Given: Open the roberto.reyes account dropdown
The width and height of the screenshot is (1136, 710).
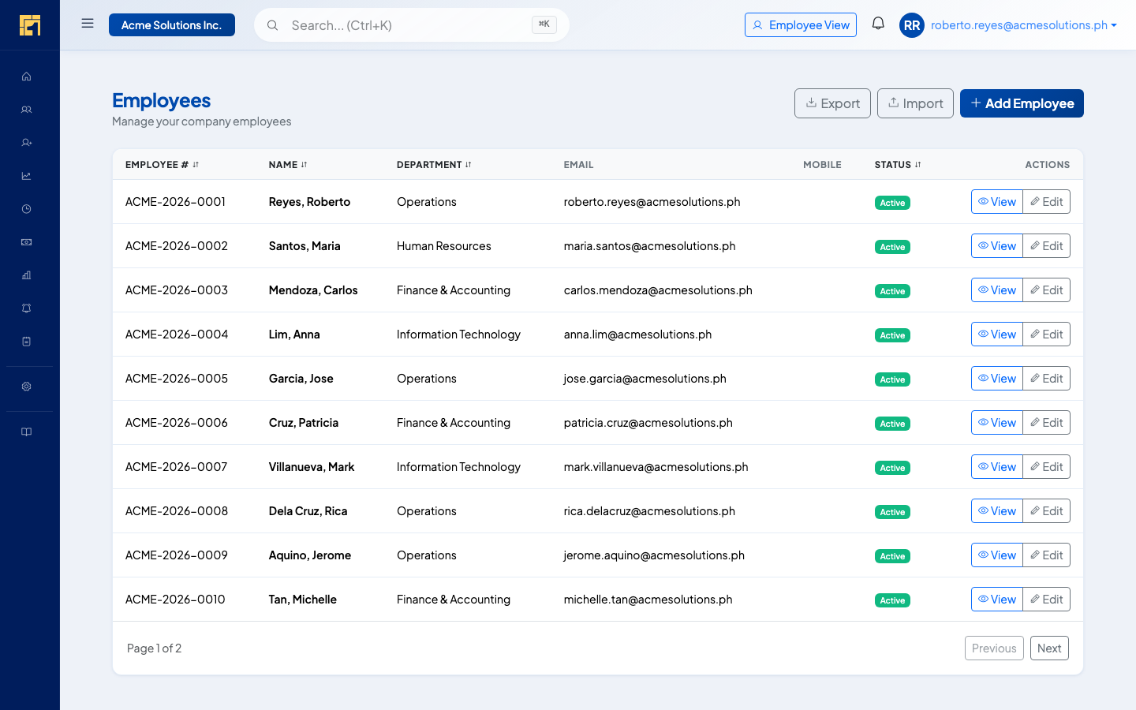Looking at the screenshot, I should pos(1023,25).
